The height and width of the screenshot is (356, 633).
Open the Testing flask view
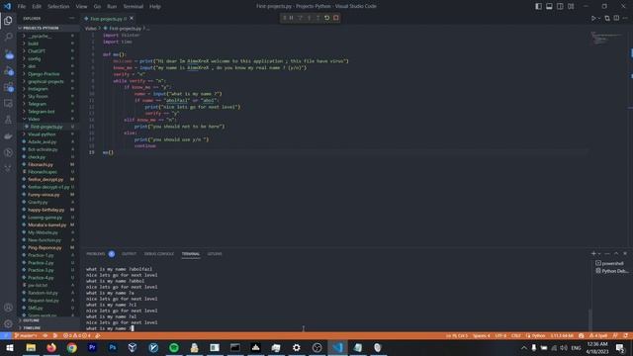pyautogui.click(x=8, y=120)
